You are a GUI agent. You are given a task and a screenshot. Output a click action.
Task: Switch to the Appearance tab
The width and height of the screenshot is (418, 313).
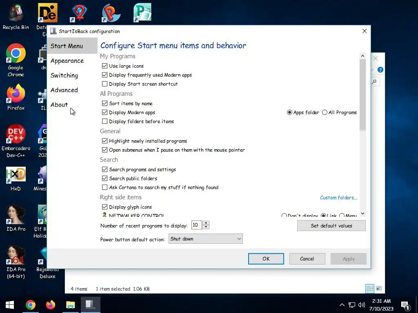tap(67, 61)
